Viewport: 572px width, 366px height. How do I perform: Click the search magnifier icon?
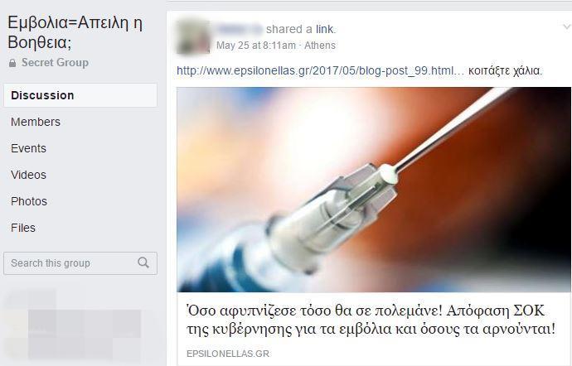143,262
